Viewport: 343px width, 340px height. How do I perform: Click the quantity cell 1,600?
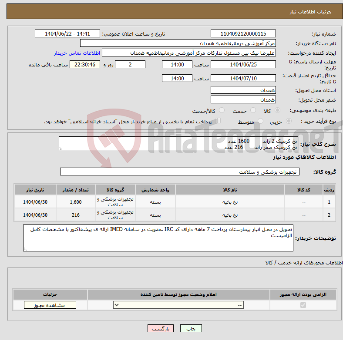click(76, 202)
